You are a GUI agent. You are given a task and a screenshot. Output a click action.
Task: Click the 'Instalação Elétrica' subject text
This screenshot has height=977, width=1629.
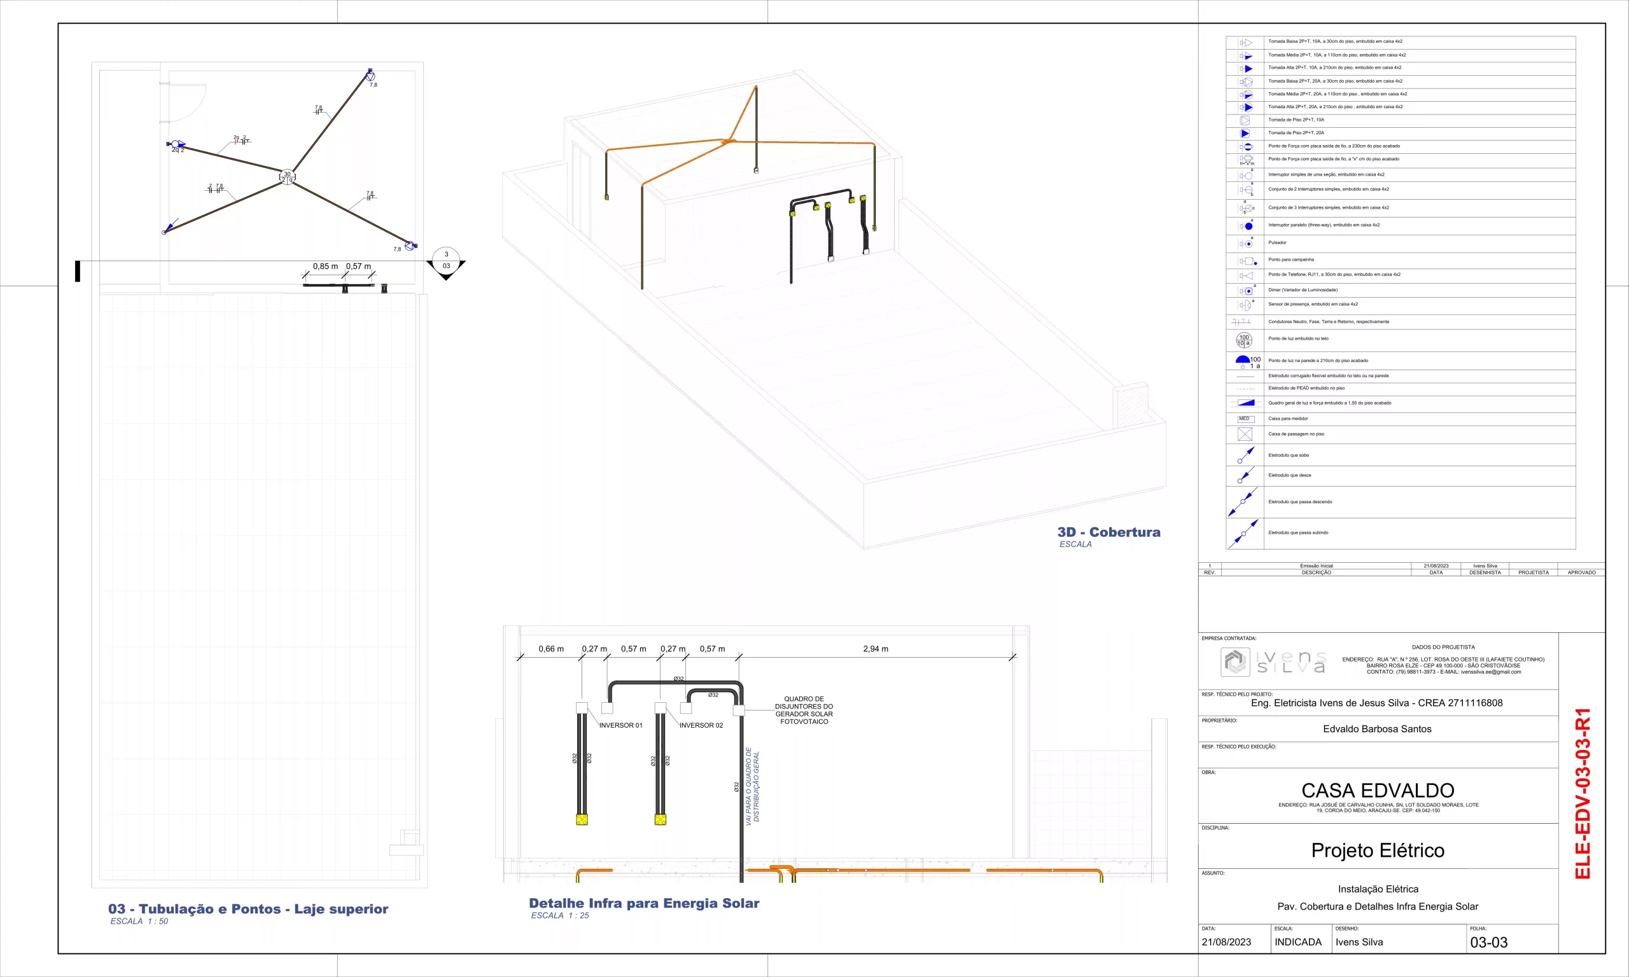point(1378,889)
